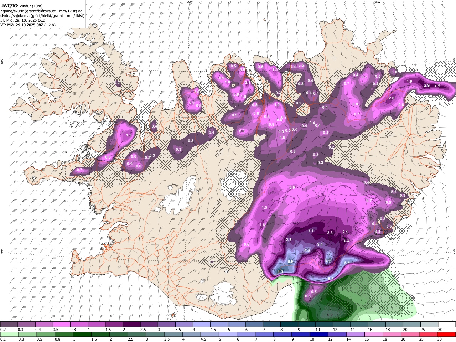Select the '2.7' precipitation value on map

(311, 231)
